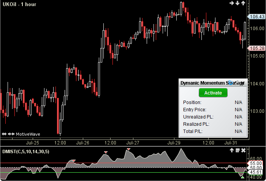Viewport: 266px width, 181px height.
Task: Click the Jul-27 time axis label
Action: pos(133,143)
